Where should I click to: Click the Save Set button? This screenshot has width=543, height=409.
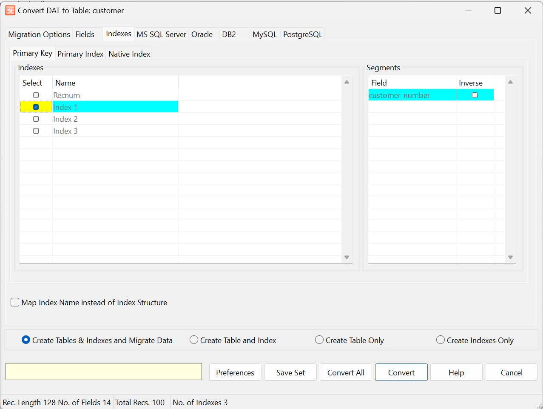click(290, 372)
